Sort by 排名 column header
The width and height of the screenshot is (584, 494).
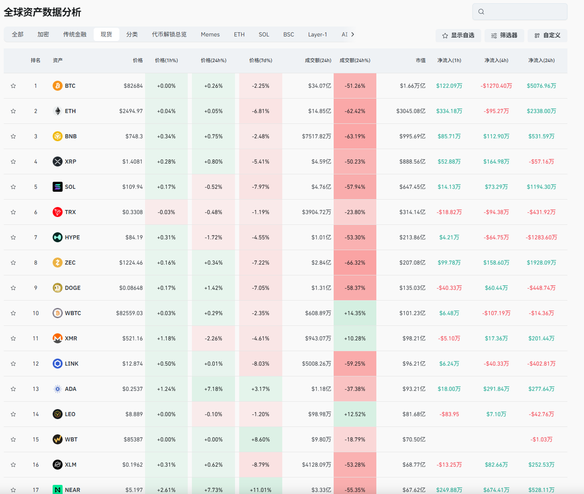[x=36, y=60]
